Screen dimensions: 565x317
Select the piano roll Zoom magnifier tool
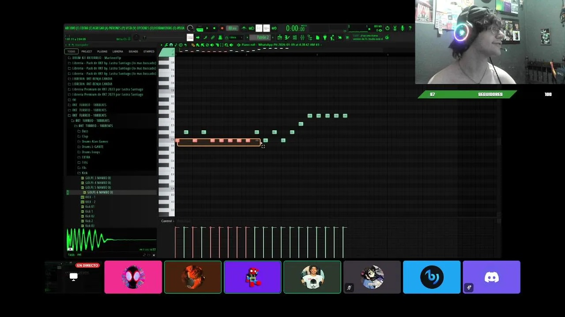[226, 45]
